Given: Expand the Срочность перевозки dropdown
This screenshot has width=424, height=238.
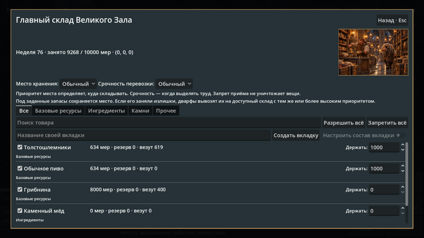Looking at the screenshot, I should (175, 84).
